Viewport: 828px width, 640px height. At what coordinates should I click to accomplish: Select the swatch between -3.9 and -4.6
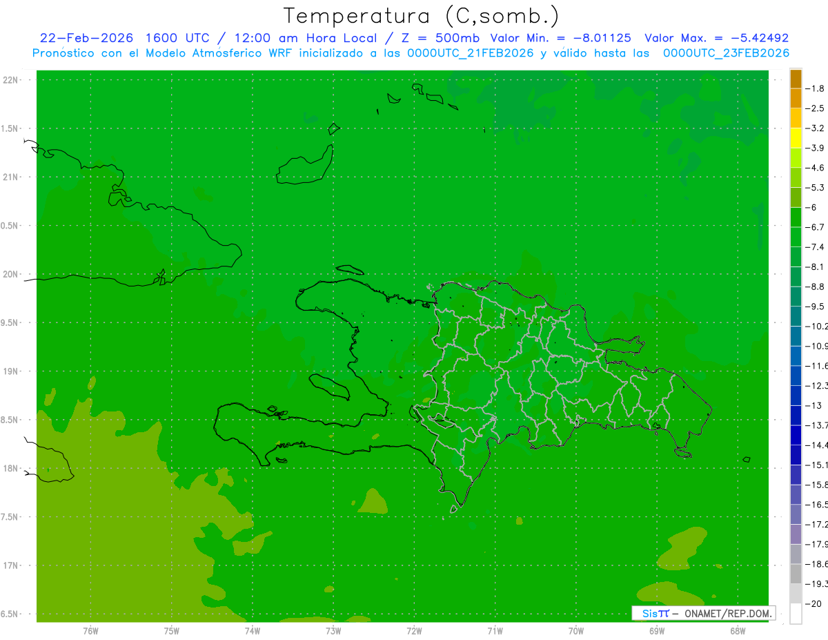point(796,157)
